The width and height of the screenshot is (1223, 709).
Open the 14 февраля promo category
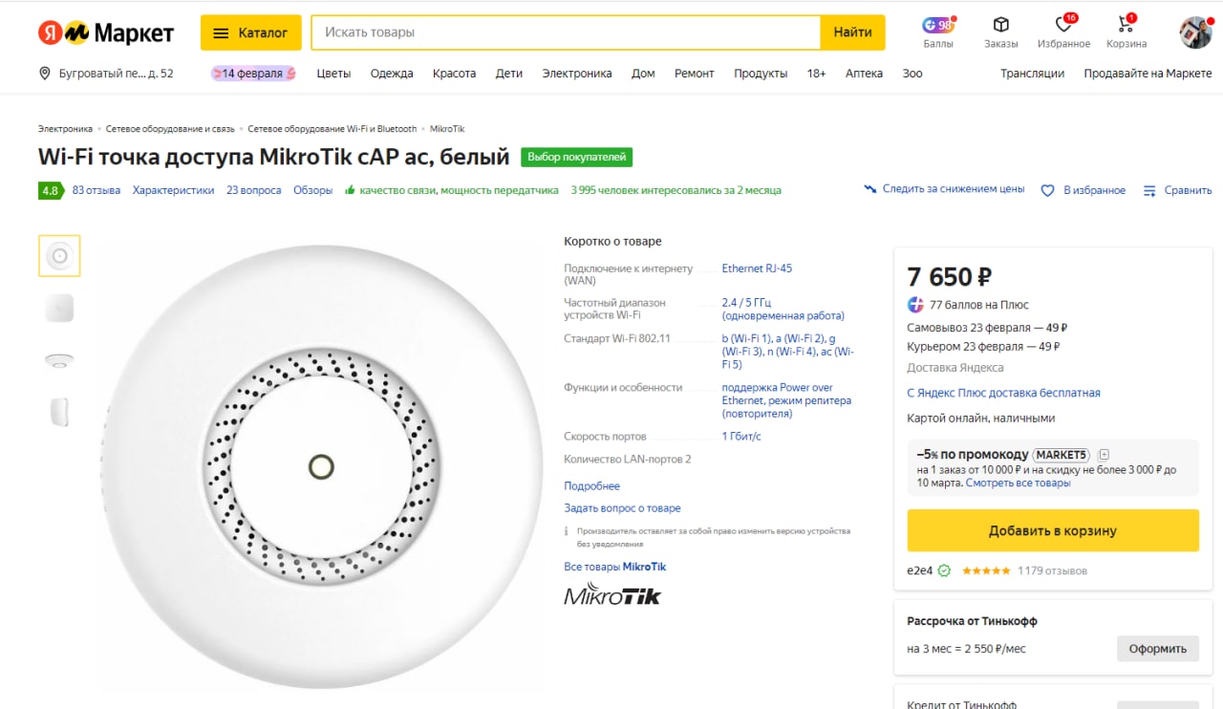[253, 74]
